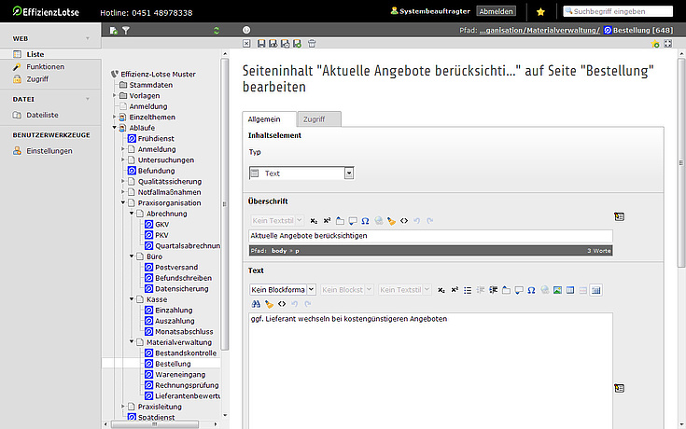686x429 pixels.
Task: Open the full-screen editor wizard beside Überschrift
Action: coord(619,216)
